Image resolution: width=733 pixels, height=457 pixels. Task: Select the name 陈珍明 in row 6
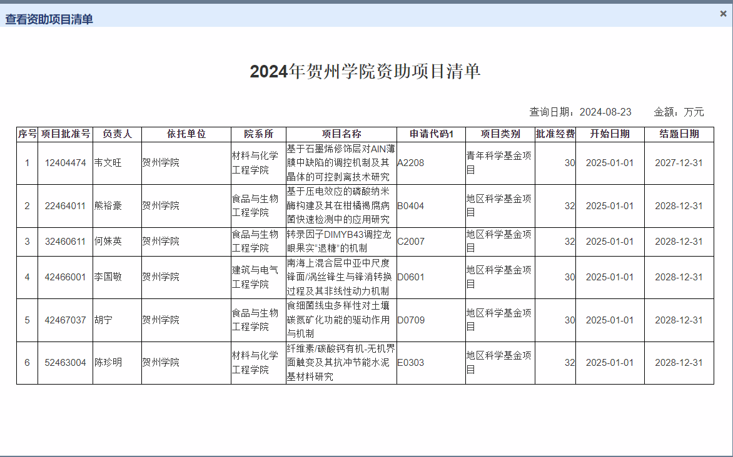(x=108, y=363)
